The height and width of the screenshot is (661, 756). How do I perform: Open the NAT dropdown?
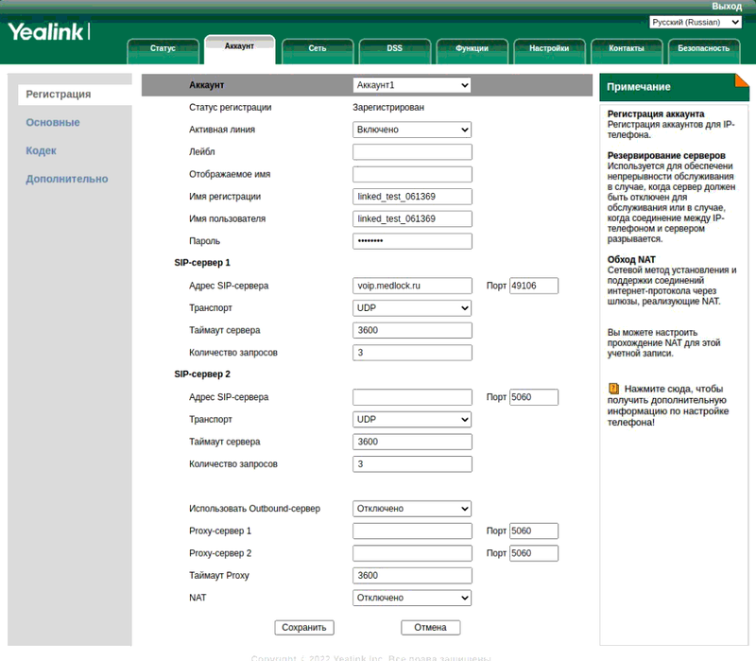tap(412, 598)
